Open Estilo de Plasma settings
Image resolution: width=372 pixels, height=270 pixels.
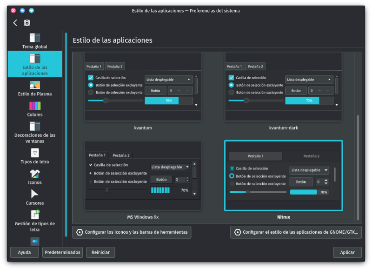pos(35,85)
